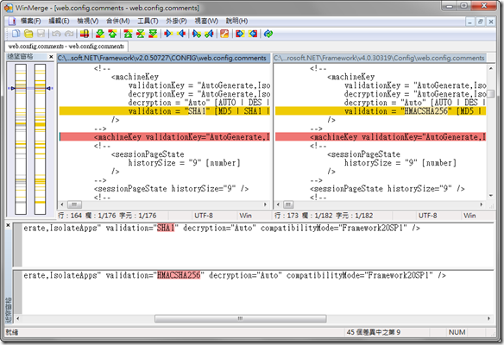Open the Options wrench icon
This screenshot has height=345, width=504.
point(224,34)
